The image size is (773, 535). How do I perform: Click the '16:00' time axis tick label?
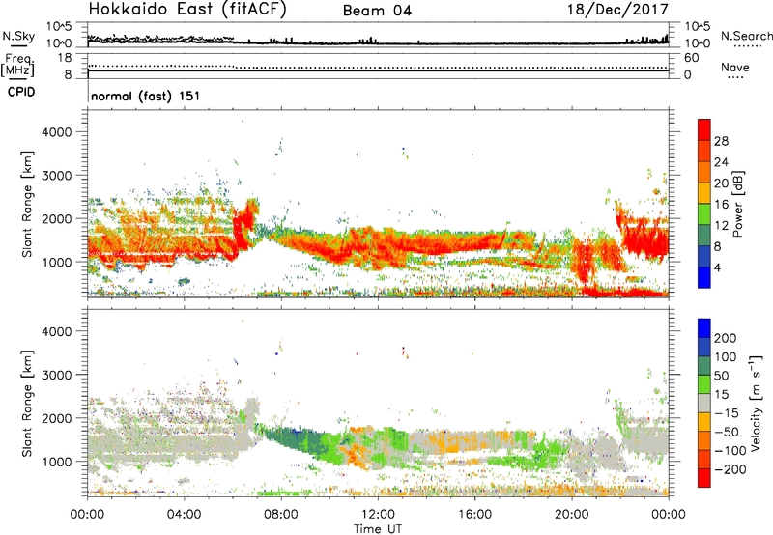(x=474, y=515)
